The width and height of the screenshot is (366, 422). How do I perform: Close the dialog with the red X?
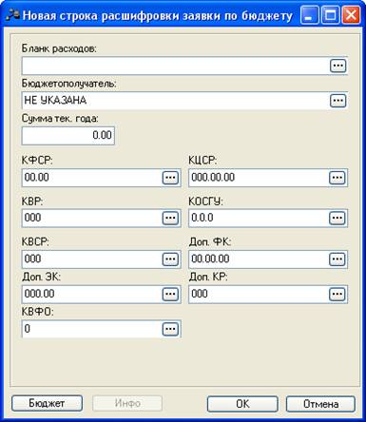351,15
